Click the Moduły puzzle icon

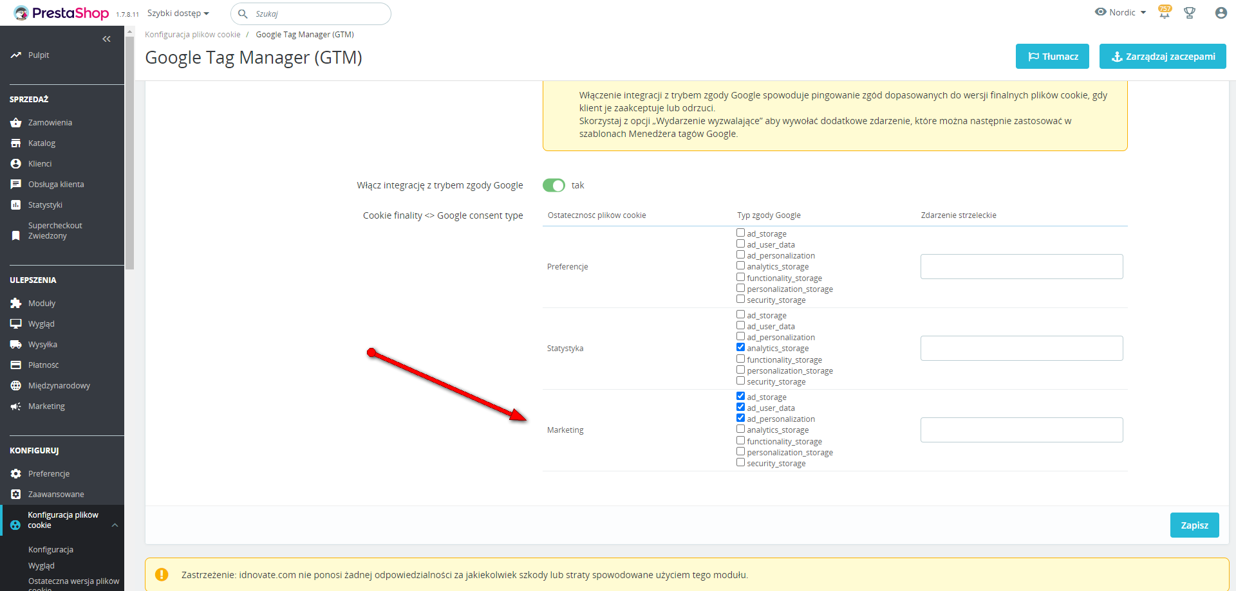click(16, 304)
